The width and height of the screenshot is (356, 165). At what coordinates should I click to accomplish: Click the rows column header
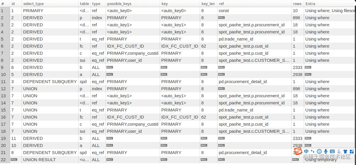297,4
